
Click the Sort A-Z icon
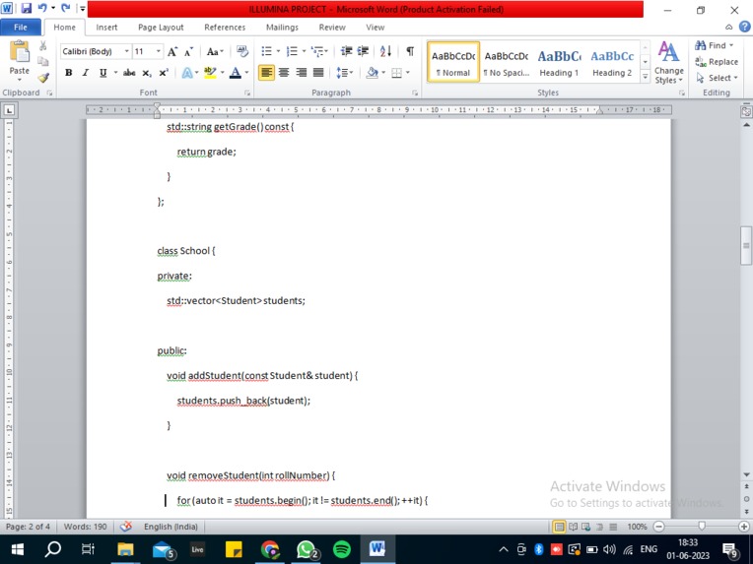pyautogui.click(x=385, y=51)
